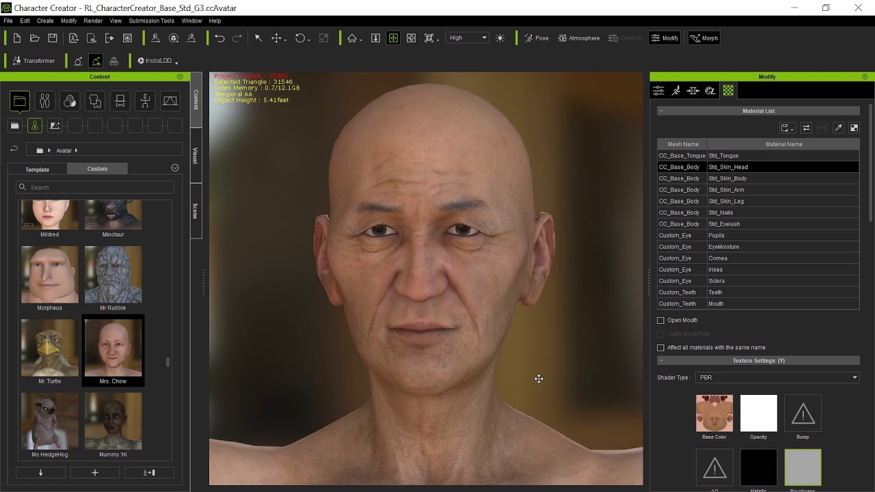Click the gray Roughness texture swatch
The width and height of the screenshot is (875, 492).
click(x=803, y=467)
